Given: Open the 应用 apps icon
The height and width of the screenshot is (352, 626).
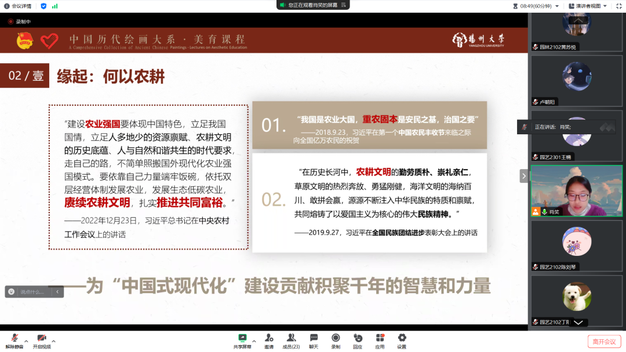Looking at the screenshot, I should tap(380, 338).
